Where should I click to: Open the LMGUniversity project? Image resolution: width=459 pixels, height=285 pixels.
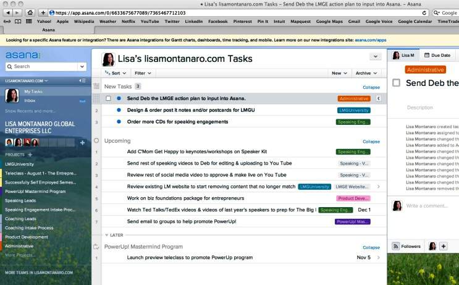point(19,164)
